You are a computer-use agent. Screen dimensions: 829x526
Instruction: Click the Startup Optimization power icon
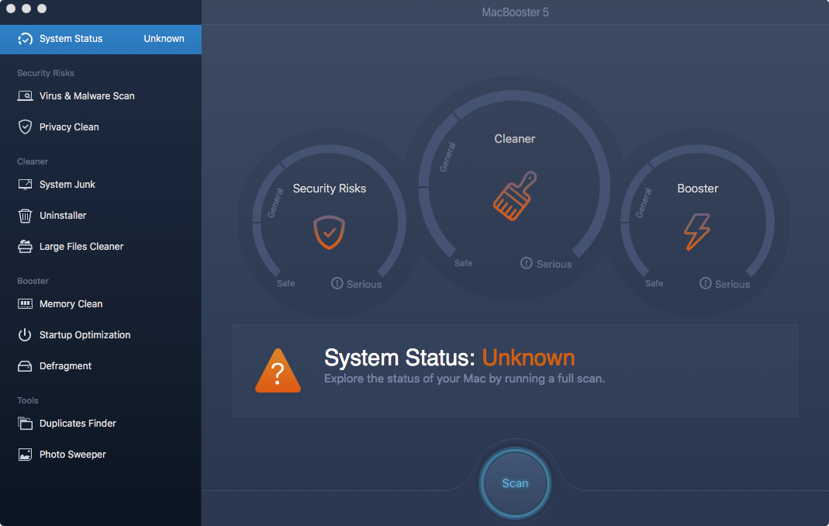click(25, 335)
